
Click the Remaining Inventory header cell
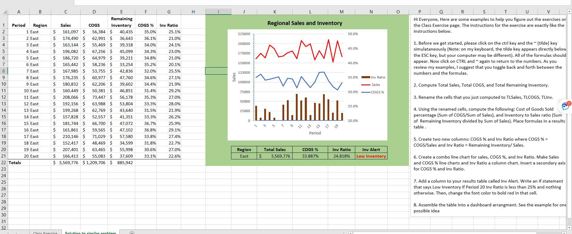[x=121, y=22]
